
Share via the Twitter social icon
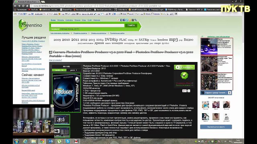click(x=127, y=20)
